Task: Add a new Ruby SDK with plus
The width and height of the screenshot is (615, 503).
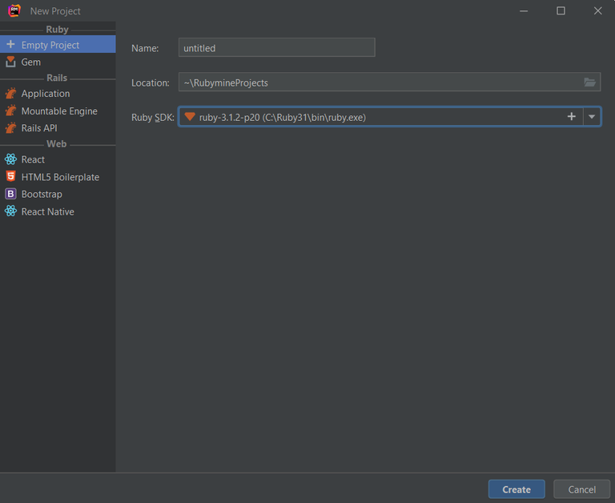Action: click(x=572, y=116)
